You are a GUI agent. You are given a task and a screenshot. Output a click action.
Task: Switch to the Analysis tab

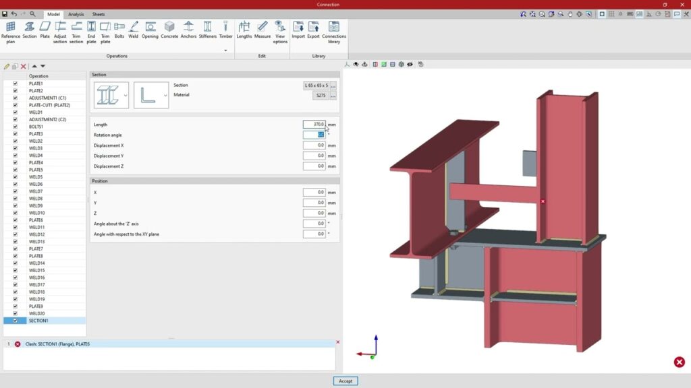tap(76, 14)
